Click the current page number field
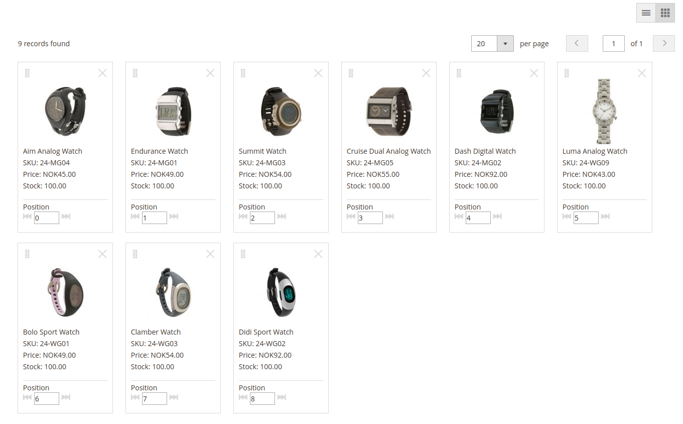683x424 pixels. pos(613,44)
